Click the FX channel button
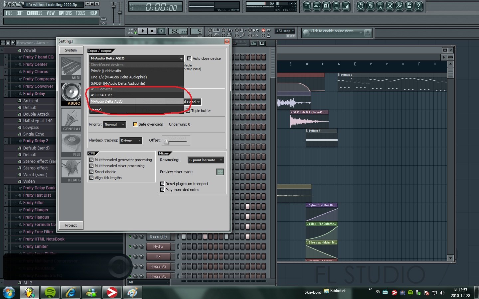The width and height of the screenshot is (479, 299). [158, 256]
